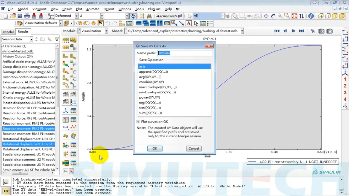Screen dimensions: 349x196
Task: Jump to first frame
Action: pos(277,31)
